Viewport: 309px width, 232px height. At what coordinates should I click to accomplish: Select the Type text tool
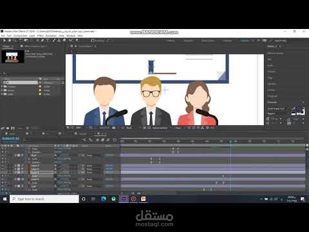[48, 41]
